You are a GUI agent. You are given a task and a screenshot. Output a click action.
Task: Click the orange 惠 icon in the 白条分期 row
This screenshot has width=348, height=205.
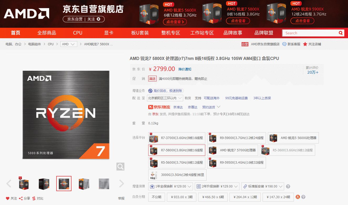(x=298, y=197)
